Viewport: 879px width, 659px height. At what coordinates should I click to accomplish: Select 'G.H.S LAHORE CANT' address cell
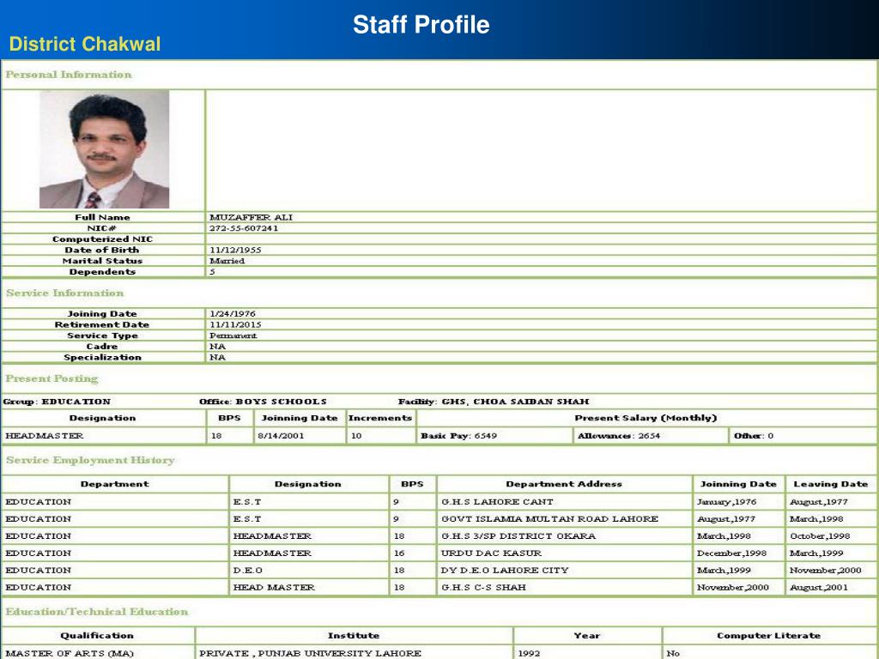click(565, 502)
